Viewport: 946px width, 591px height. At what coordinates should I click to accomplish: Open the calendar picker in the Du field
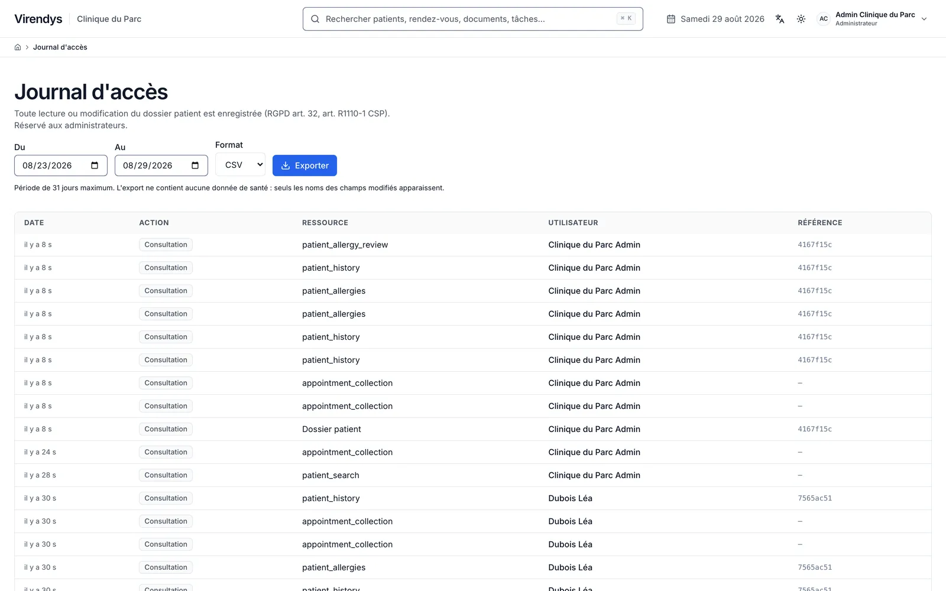[95, 165]
